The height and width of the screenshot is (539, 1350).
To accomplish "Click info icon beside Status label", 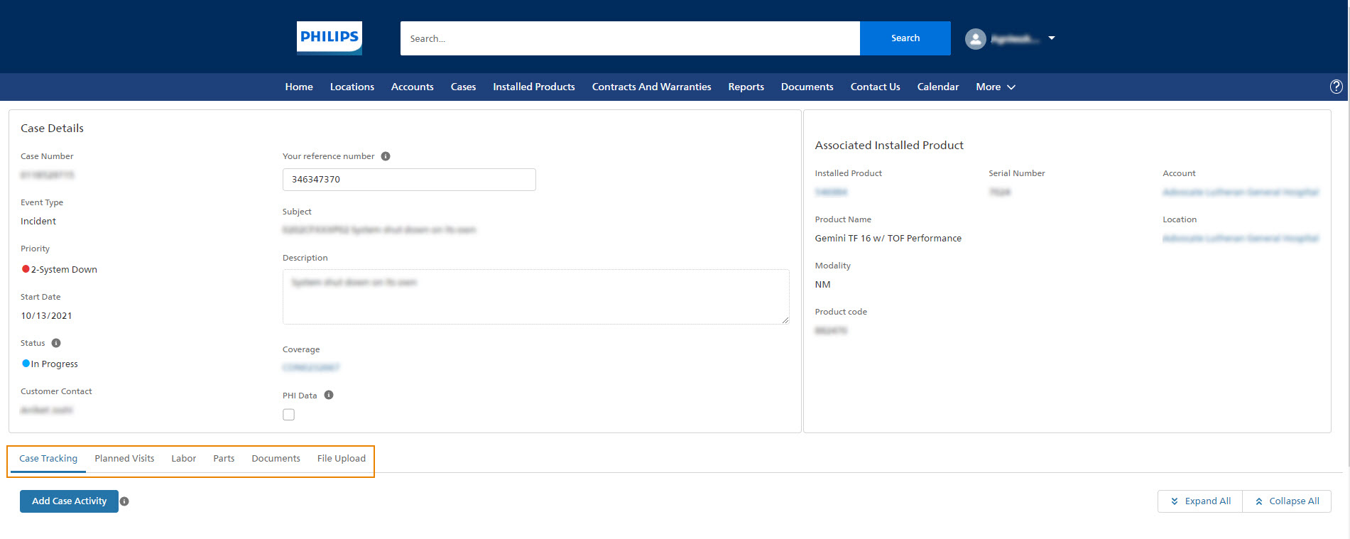I will pos(56,343).
